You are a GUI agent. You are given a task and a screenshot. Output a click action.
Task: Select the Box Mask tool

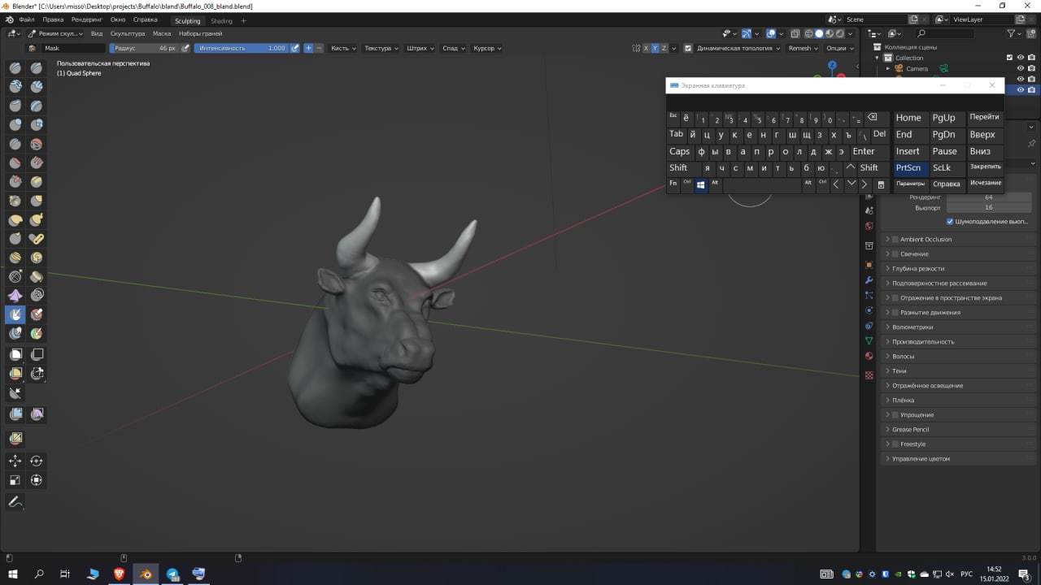tap(15, 354)
